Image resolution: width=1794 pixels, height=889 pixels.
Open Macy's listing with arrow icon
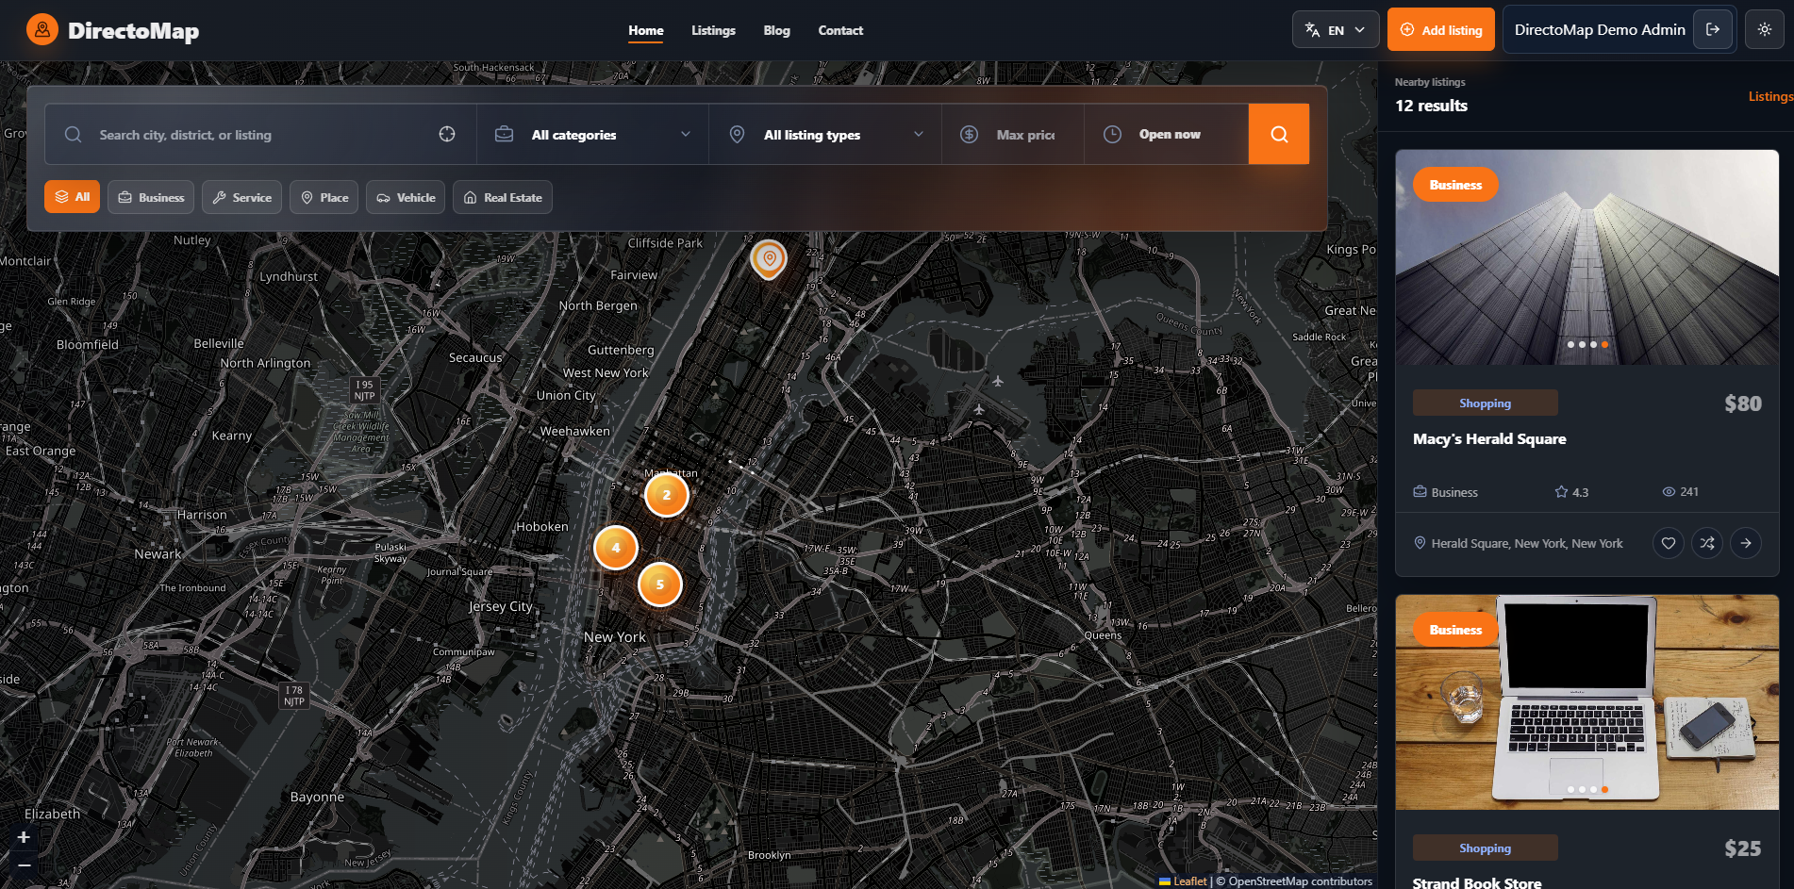coord(1746,543)
